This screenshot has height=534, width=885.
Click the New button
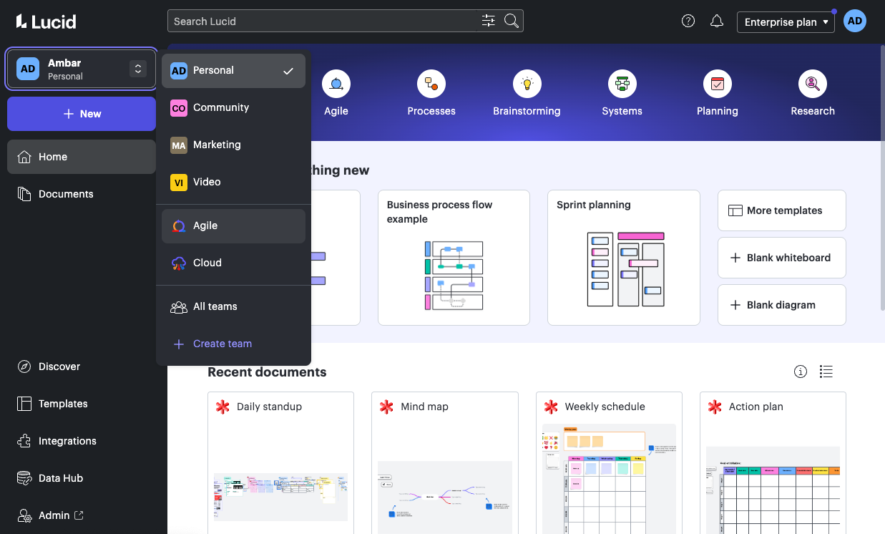[82, 114]
